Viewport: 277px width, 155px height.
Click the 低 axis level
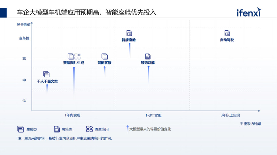coord(24,100)
